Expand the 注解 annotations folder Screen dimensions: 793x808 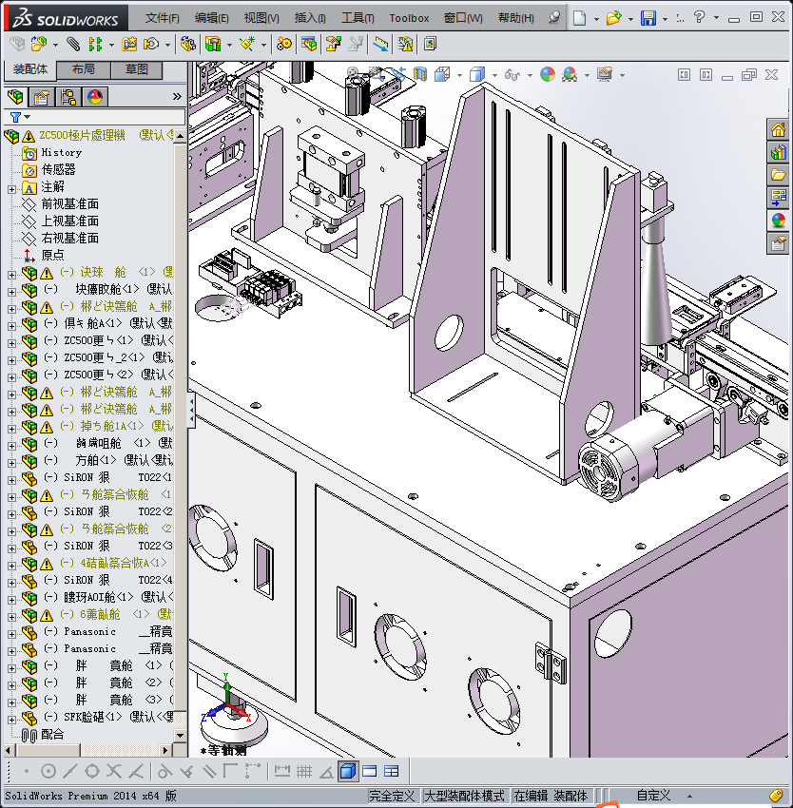(x=11, y=187)
